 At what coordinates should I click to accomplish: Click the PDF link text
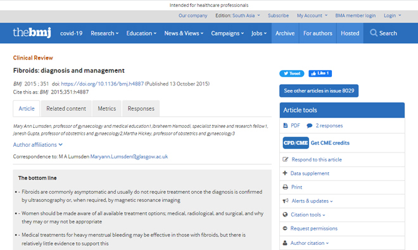[295, 125]
